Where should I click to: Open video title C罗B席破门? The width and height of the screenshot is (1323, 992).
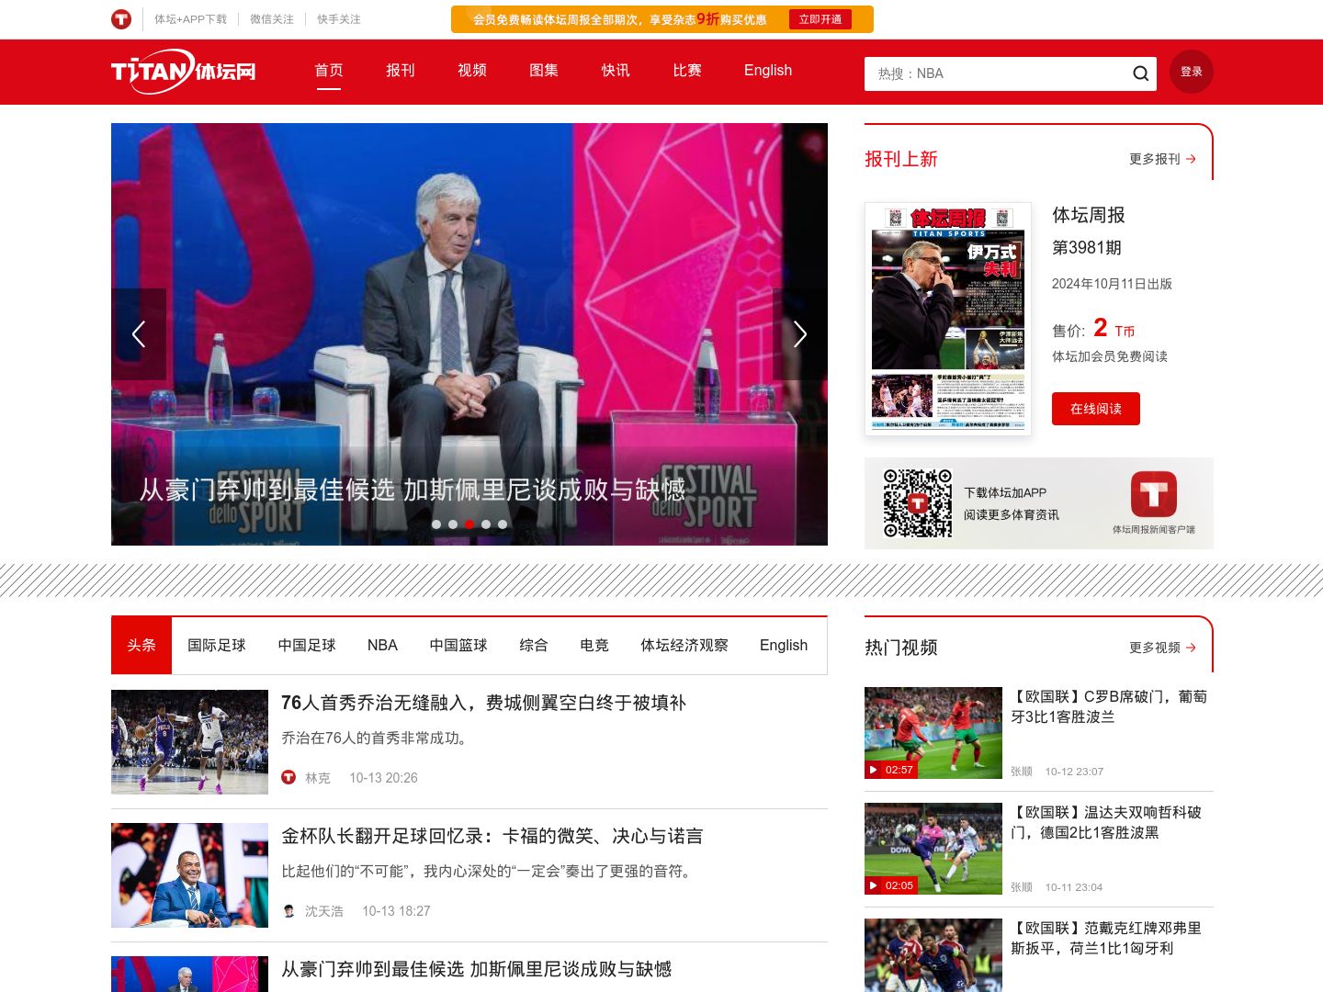pos(1109,706)
